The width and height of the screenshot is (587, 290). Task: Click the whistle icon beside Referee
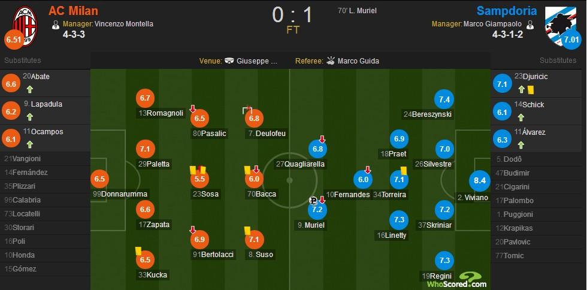(x=330, y=61)
